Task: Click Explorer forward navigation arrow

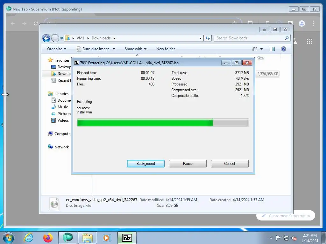Action: click(x=55, y=38)
